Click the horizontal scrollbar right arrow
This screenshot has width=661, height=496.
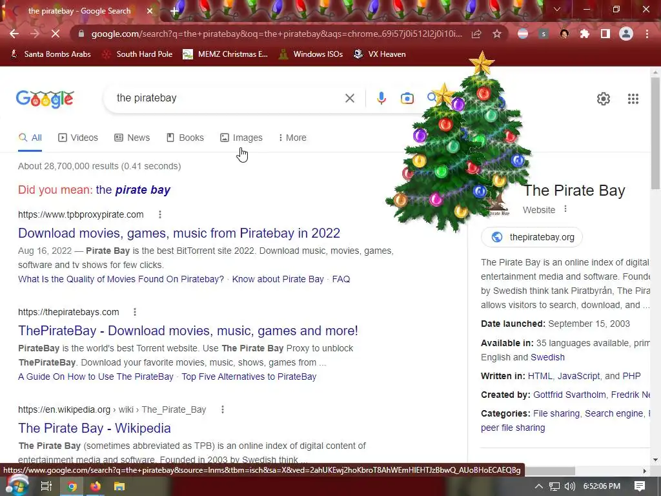point(645,471)
